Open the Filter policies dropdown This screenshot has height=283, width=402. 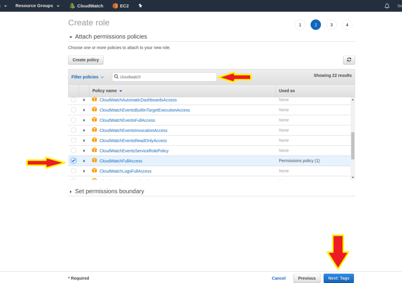[x=87, y=77]
